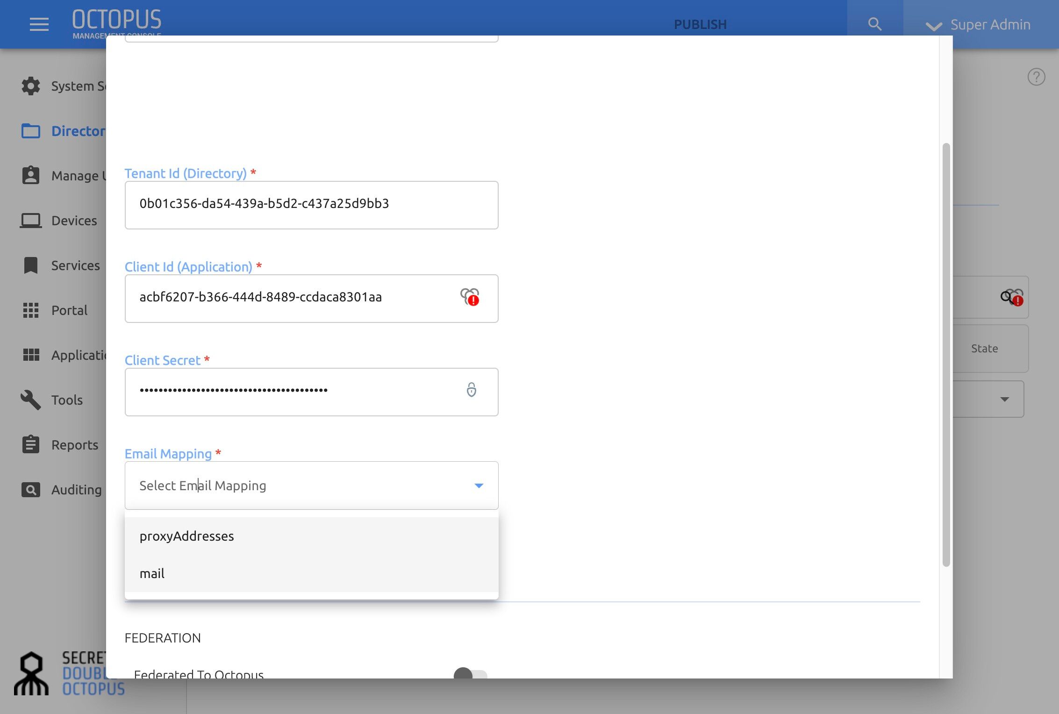This screenshot has height=714, width=1059.
Task: Click the Reports clipboard icon
Action: point(31,444)
